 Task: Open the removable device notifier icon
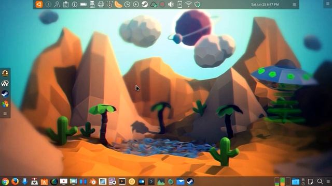point(92,4)
